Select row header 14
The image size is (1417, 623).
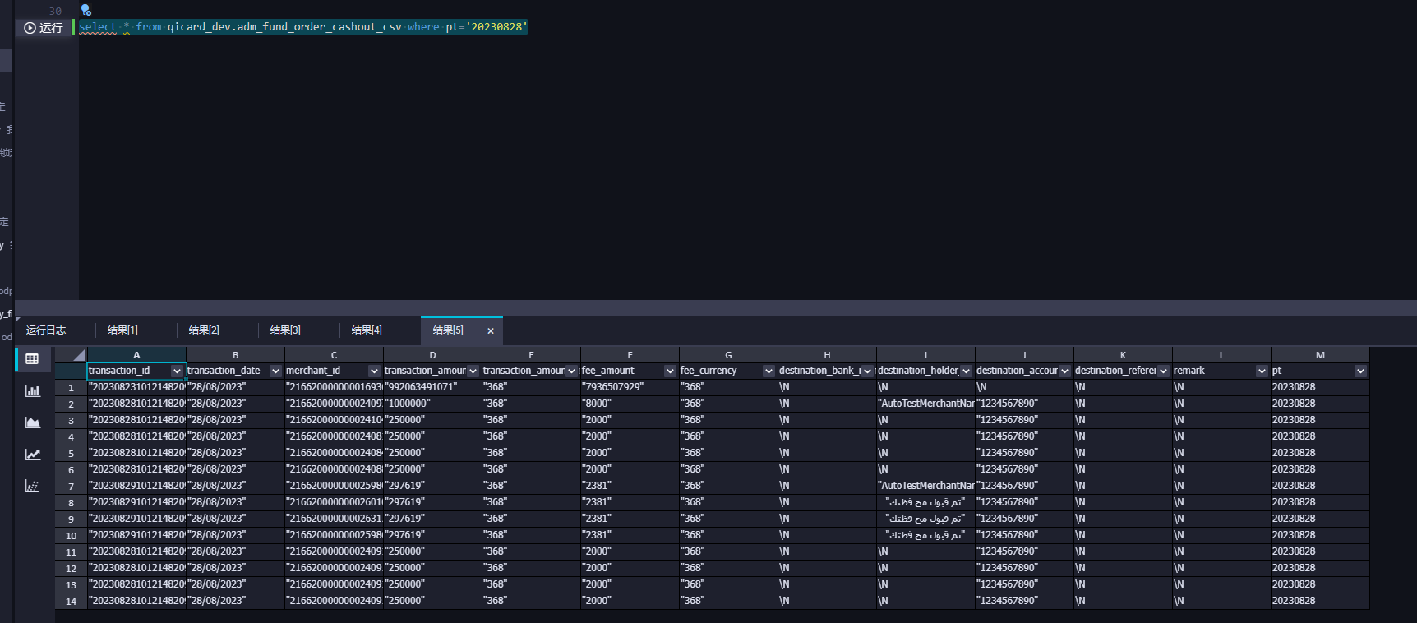pos(71,601)
